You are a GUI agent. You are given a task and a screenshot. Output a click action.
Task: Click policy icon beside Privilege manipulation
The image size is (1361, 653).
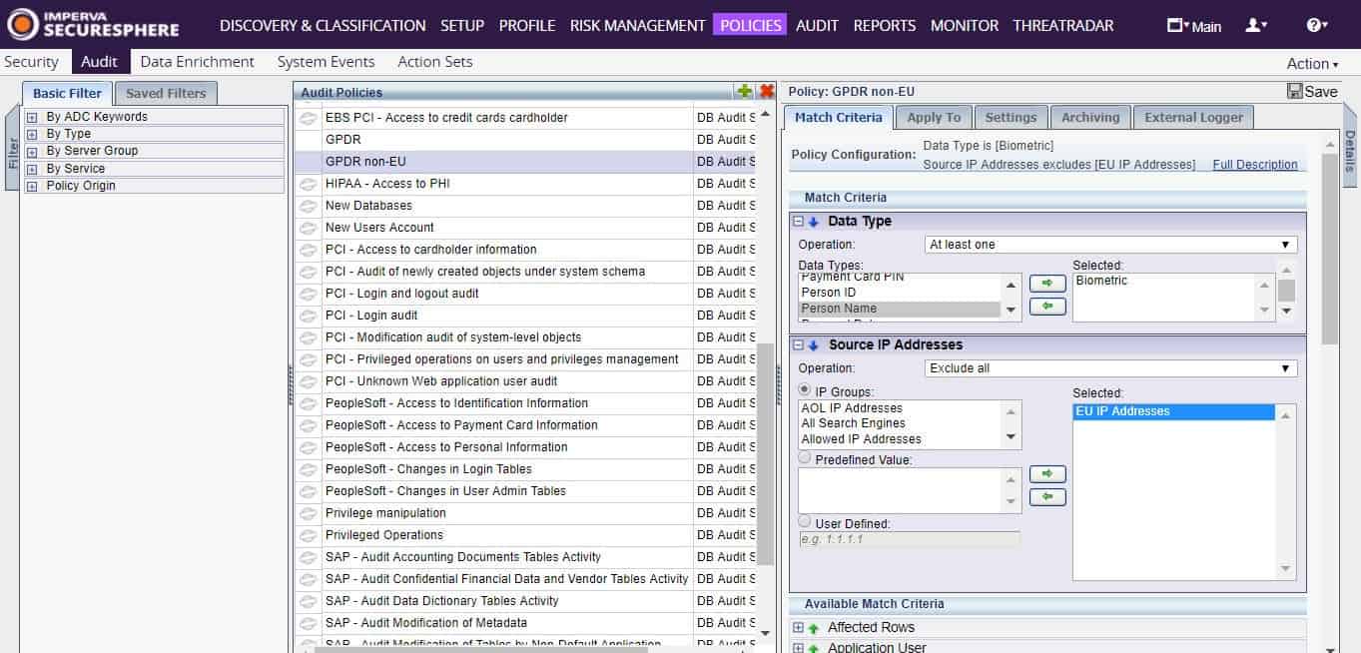pyautogui.click(x=309, y=513)
